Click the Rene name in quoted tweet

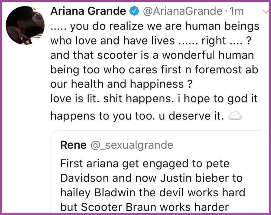pos(74,145)
